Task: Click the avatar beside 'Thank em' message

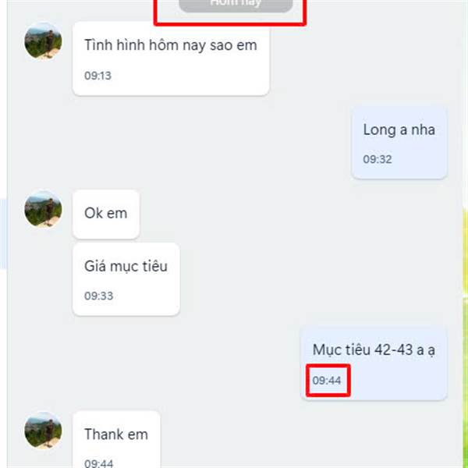Action: click(x=43, y=430)
